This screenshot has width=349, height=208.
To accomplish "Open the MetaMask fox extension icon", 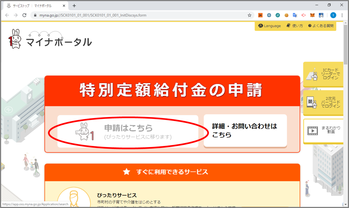I will coord(312,15).
